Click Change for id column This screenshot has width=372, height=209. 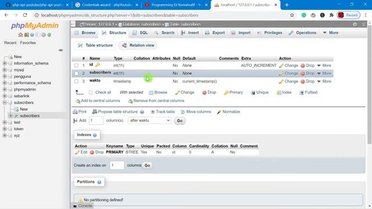[x=288, y=66]
